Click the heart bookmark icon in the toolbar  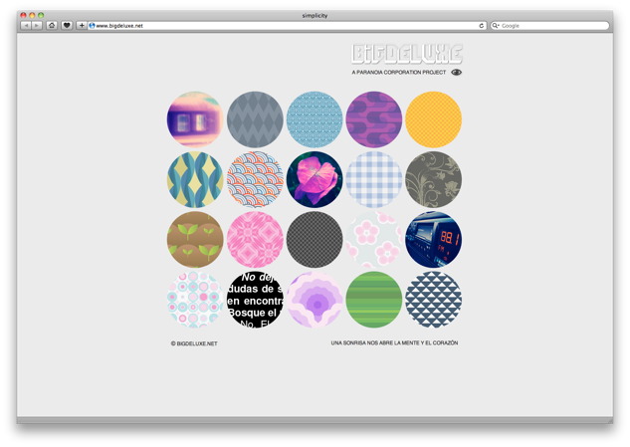click(67, 25)
